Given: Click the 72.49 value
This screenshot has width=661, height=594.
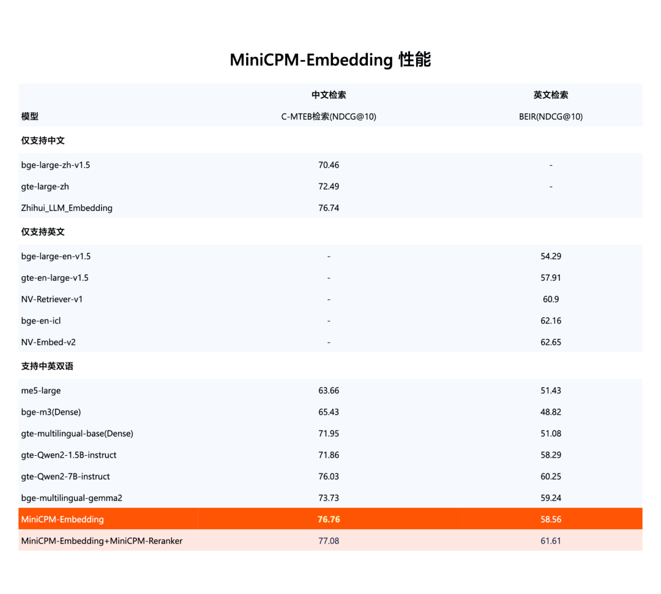Looking at the screenshot, I should pyautogui.click(x=329, y=186).
